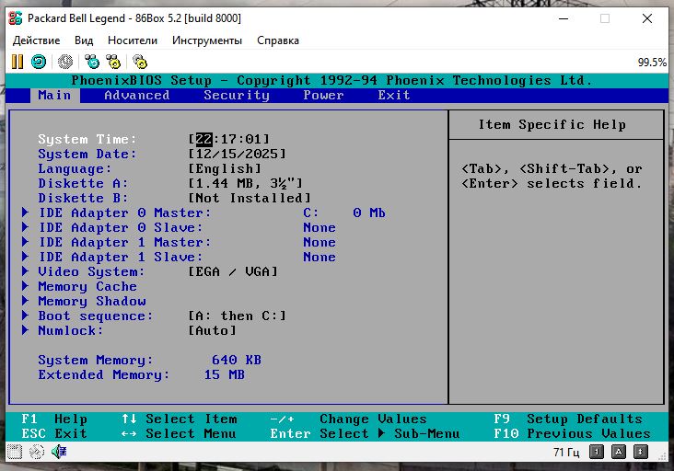Image resolution: width=674 pixels, height=471 pixels.
Task: Click the sound speaker status icon
Action: tap(59, 452)
